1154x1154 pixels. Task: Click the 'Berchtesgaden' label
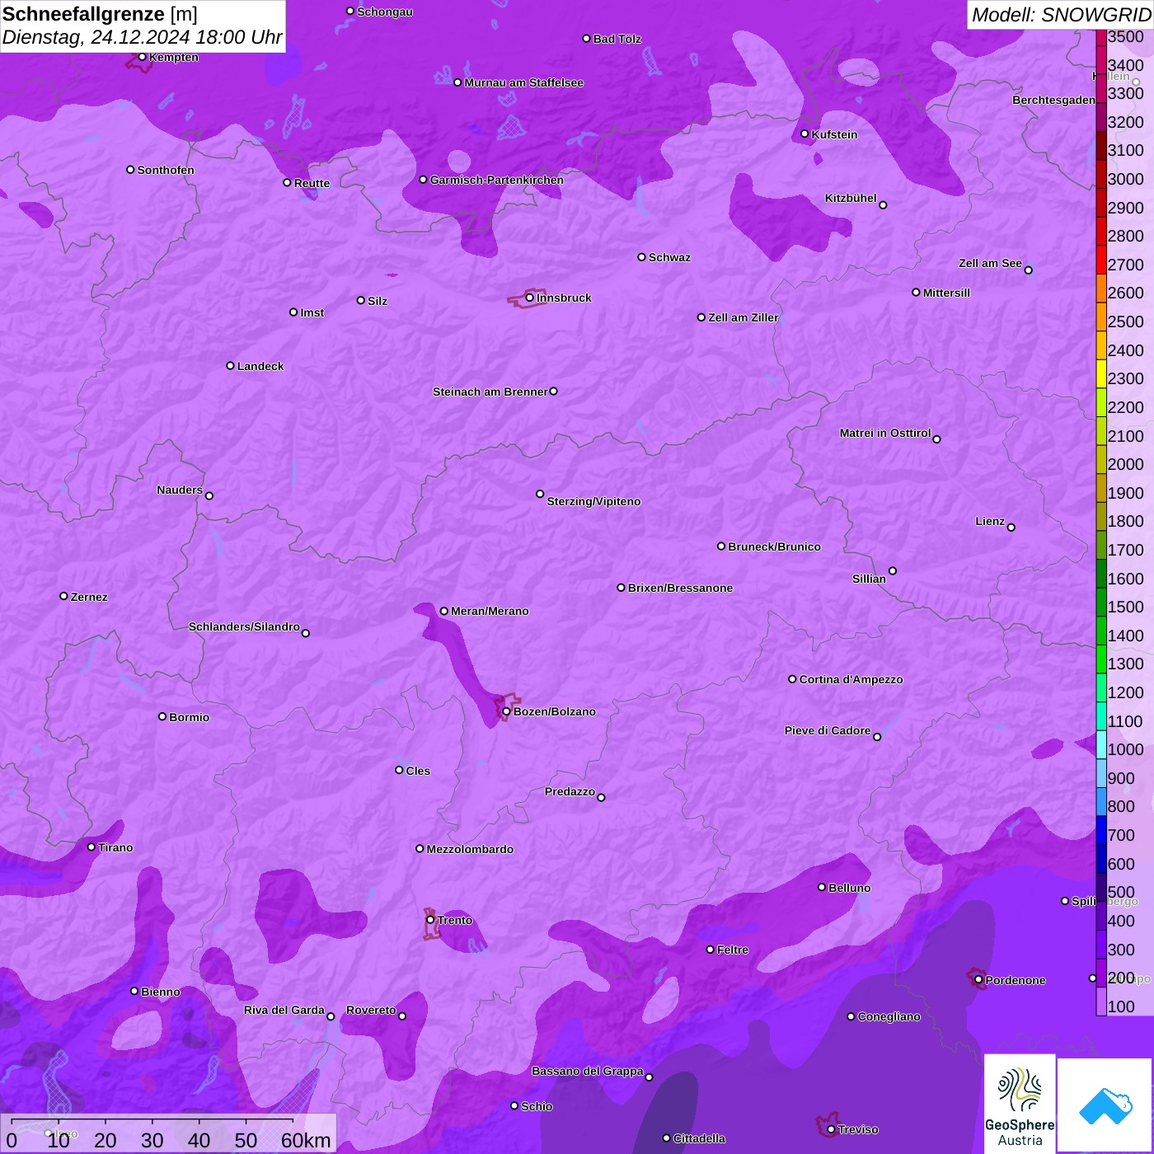(1053, 100)
